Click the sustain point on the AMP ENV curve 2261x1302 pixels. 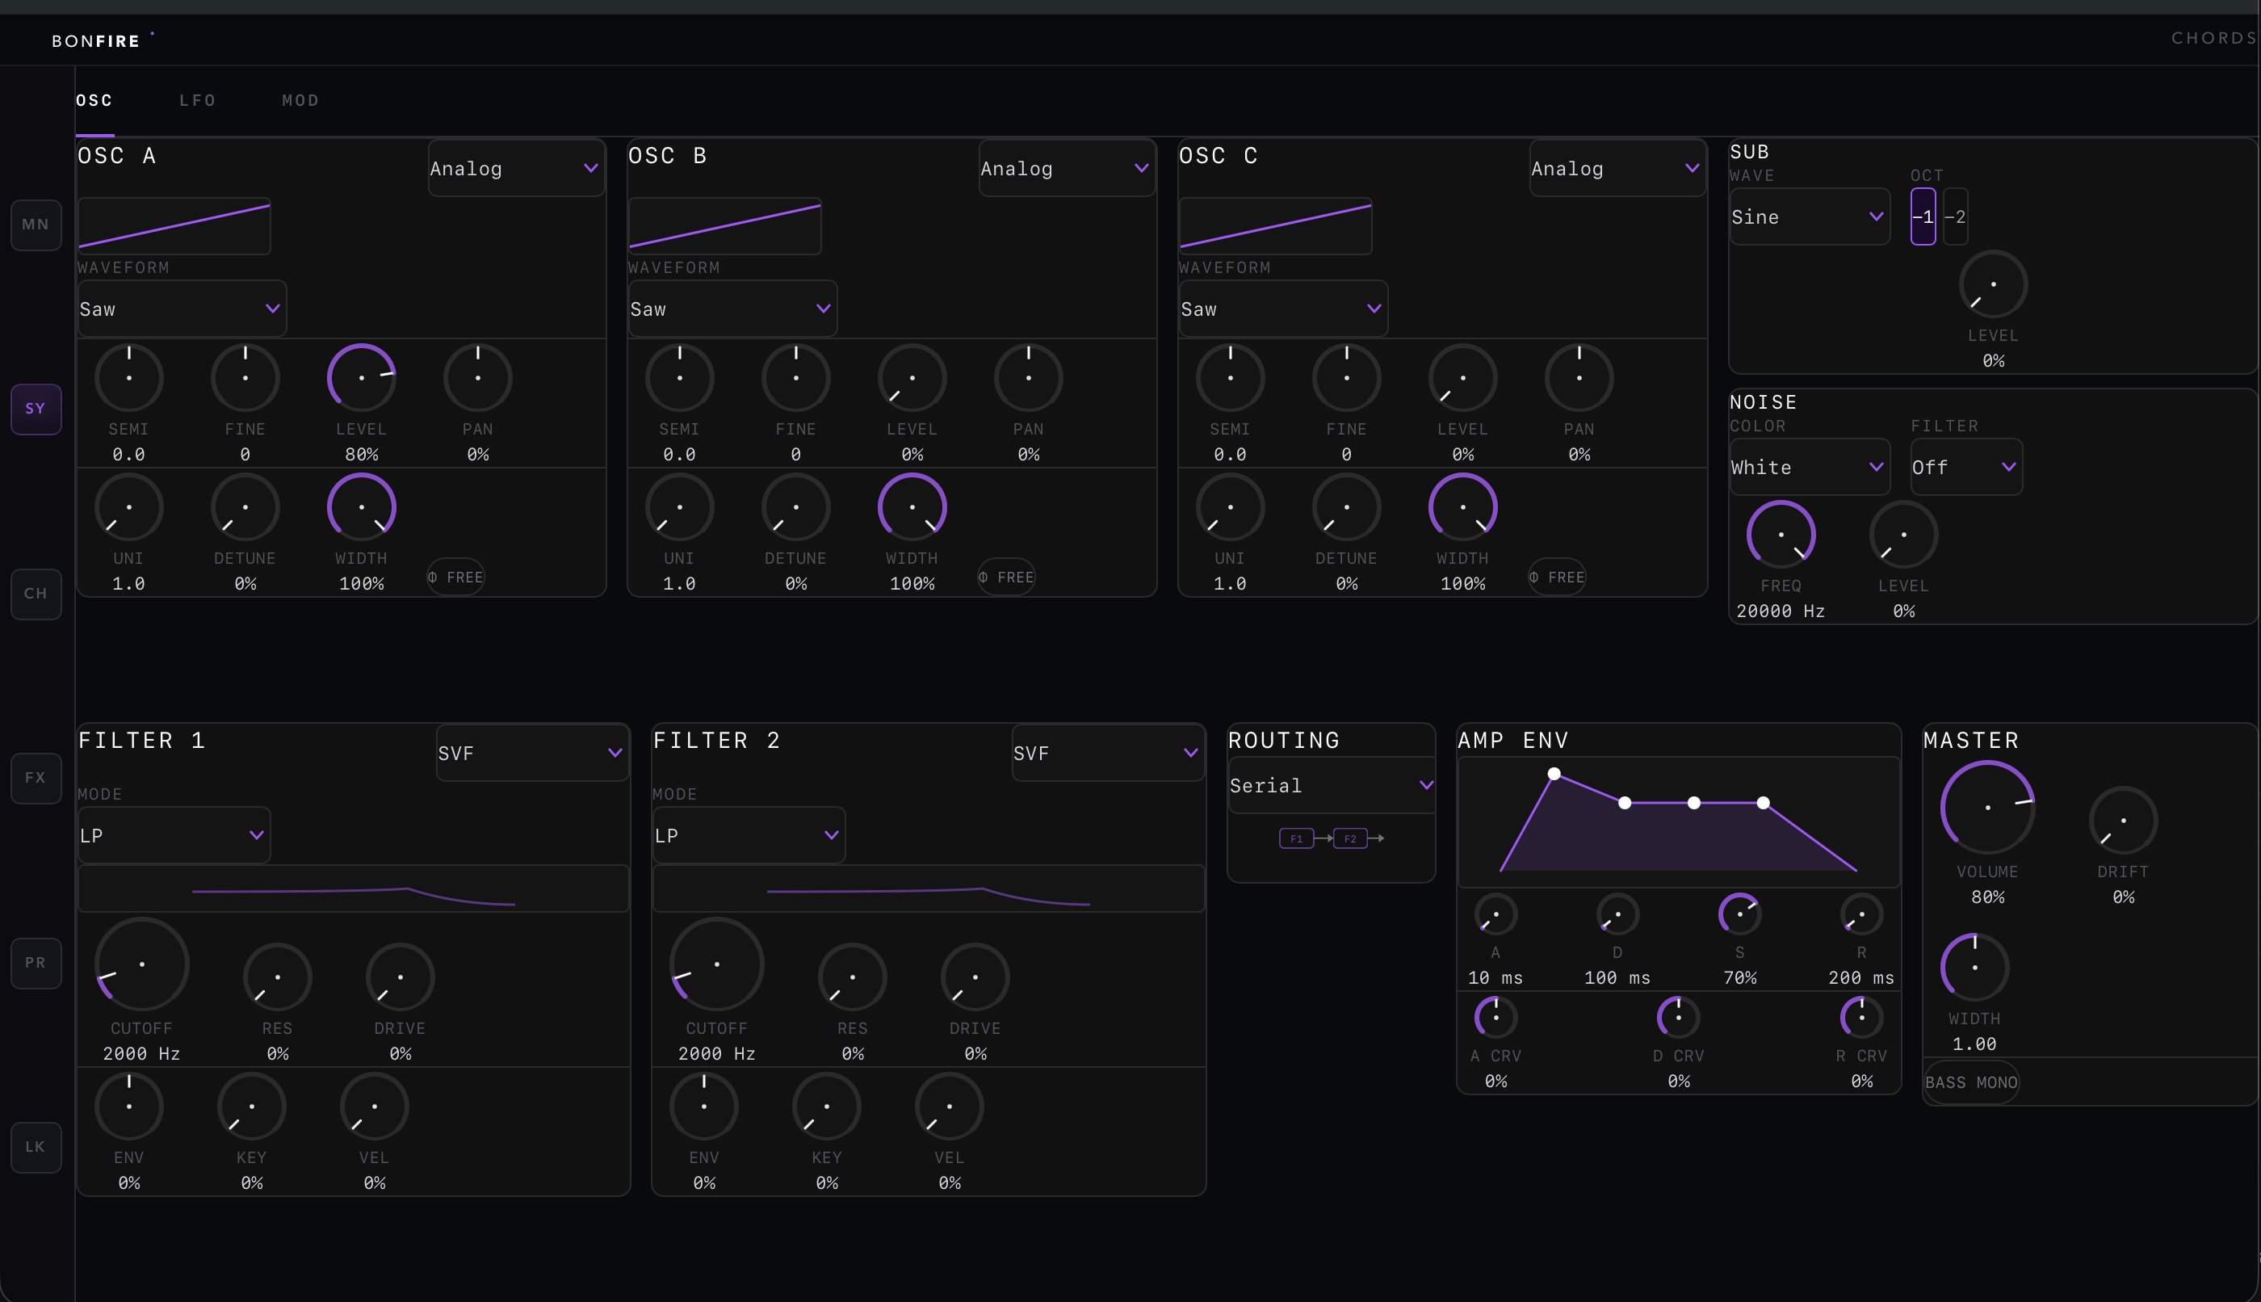[1693, 803]
